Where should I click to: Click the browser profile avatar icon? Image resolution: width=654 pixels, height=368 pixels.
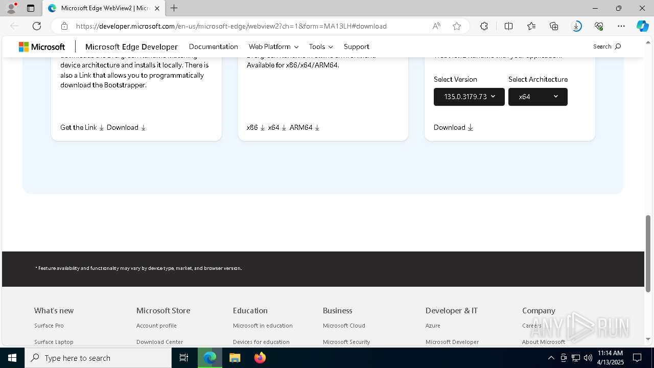click(11, 8)
